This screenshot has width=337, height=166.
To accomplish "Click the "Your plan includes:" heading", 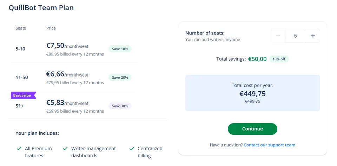I will (37, 133).
